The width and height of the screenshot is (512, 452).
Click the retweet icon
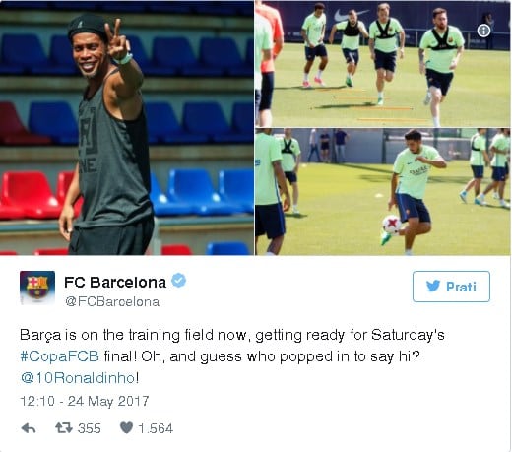point(64,428)
